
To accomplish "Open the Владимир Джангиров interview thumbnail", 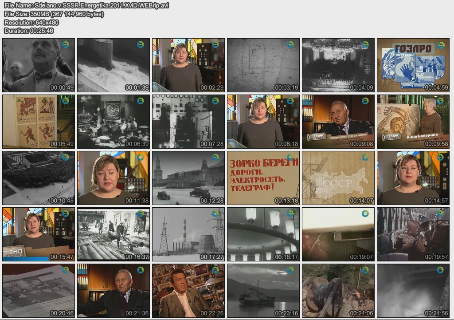I will (x=338, y=121).
